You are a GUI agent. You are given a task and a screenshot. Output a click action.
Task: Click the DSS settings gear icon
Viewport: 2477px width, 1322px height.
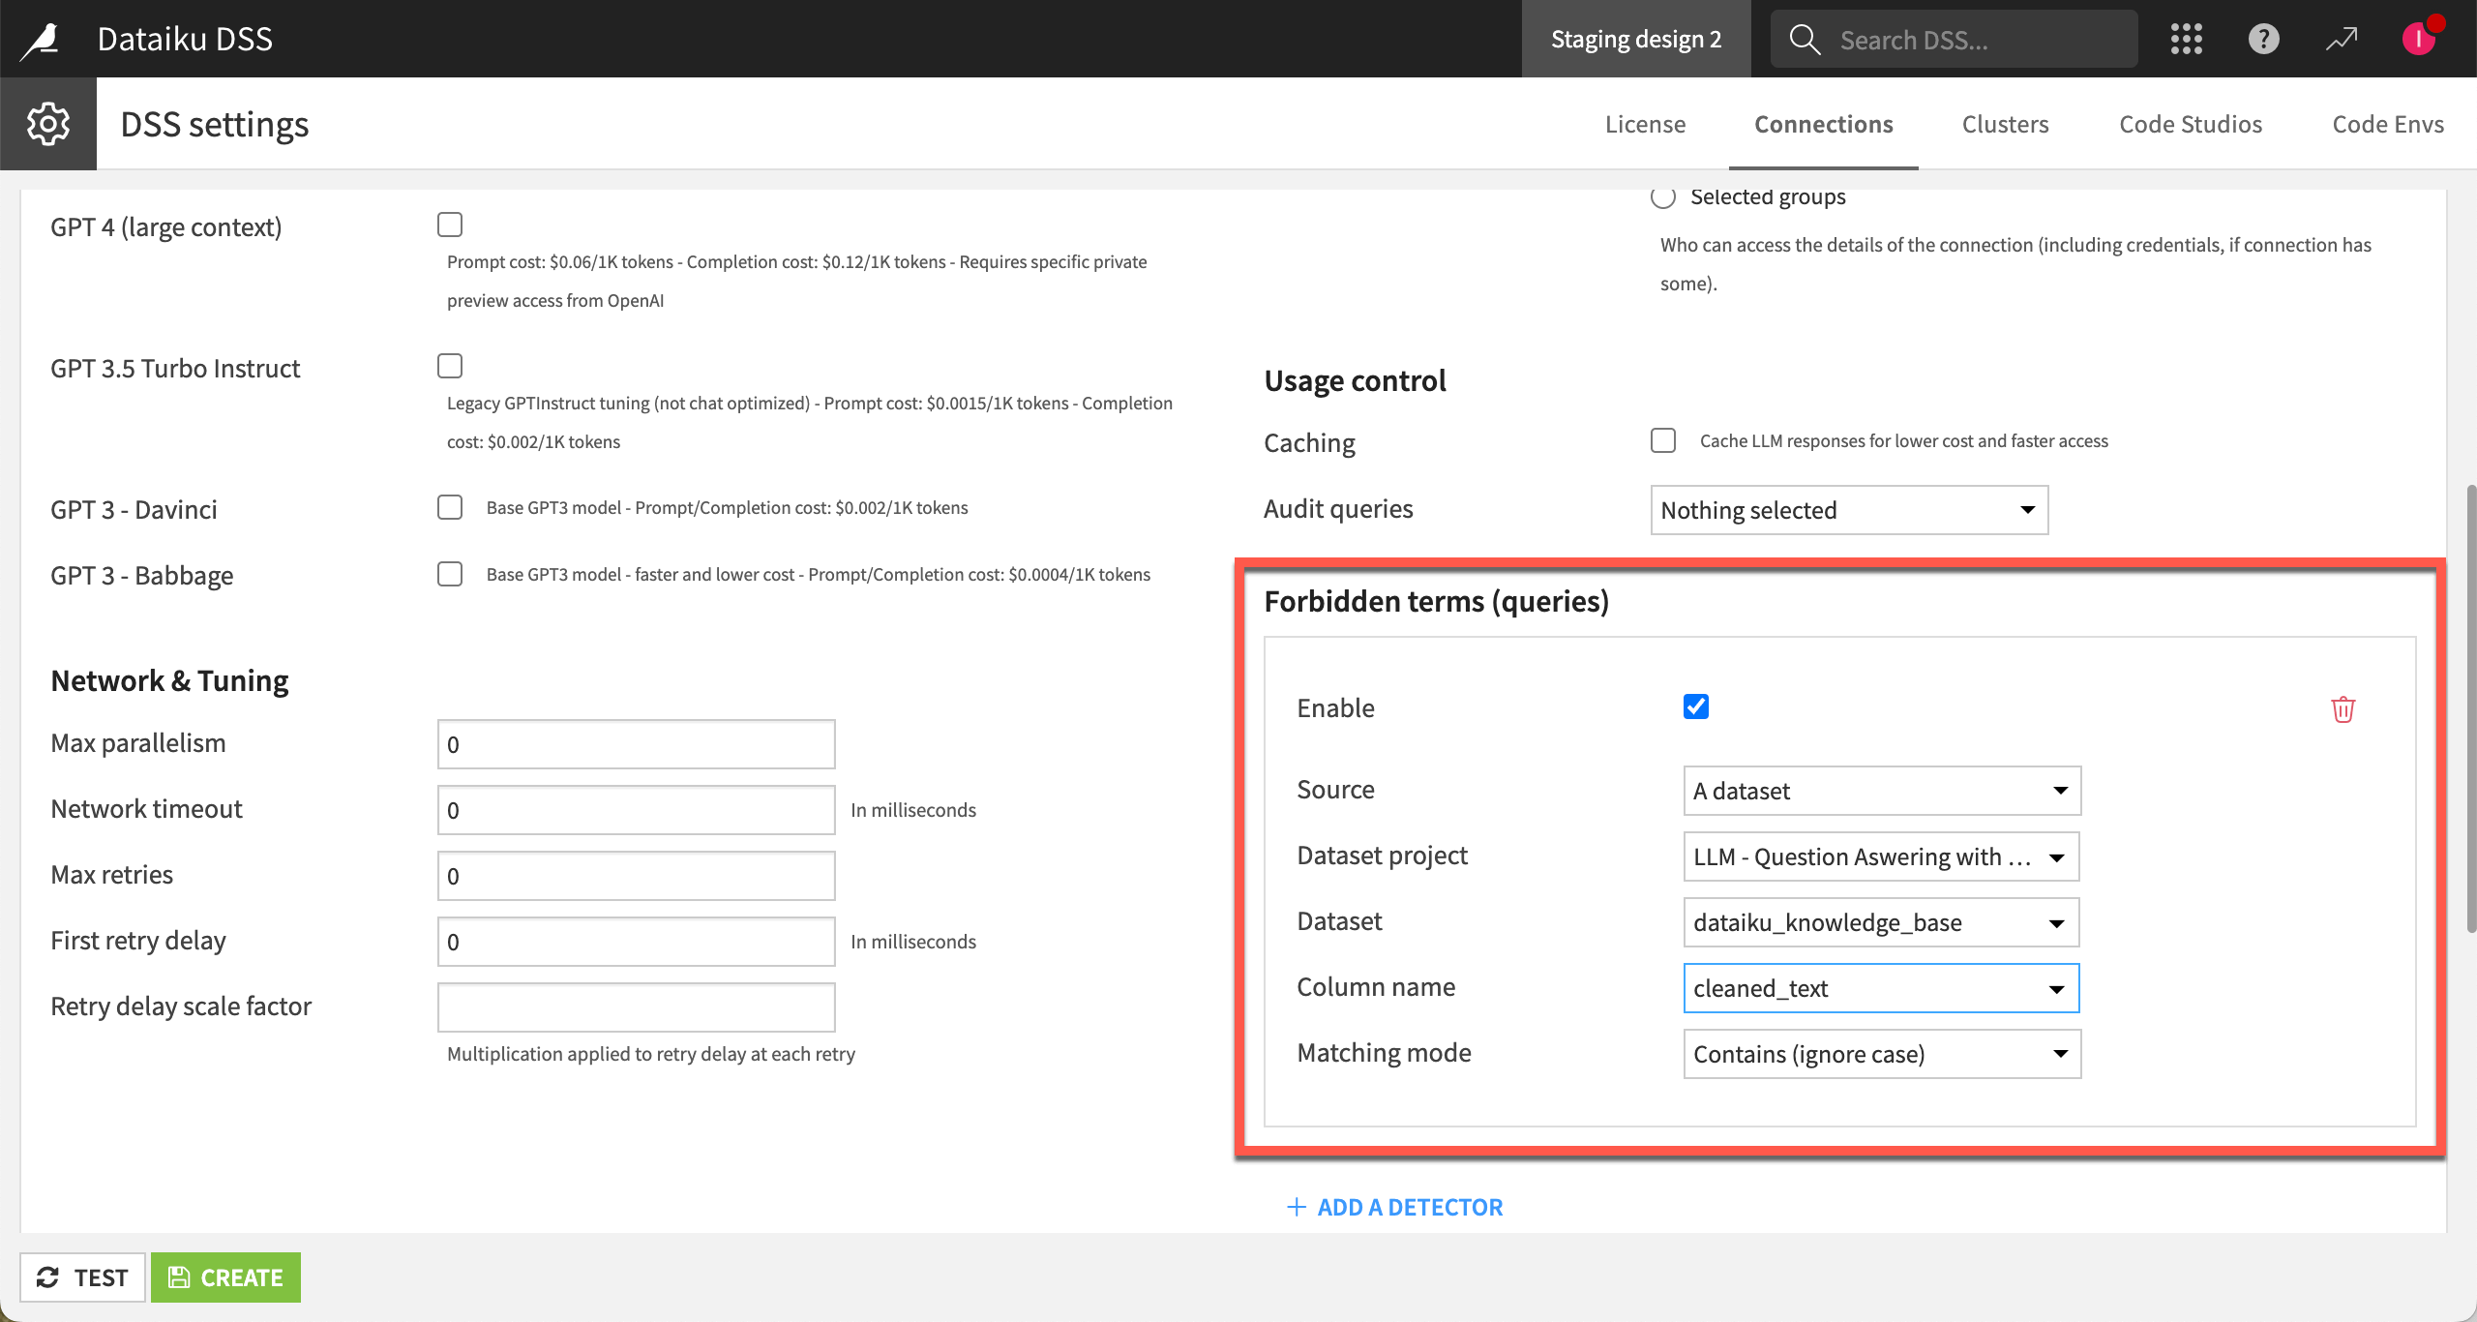pyautogui.click(x=47, y=123)
